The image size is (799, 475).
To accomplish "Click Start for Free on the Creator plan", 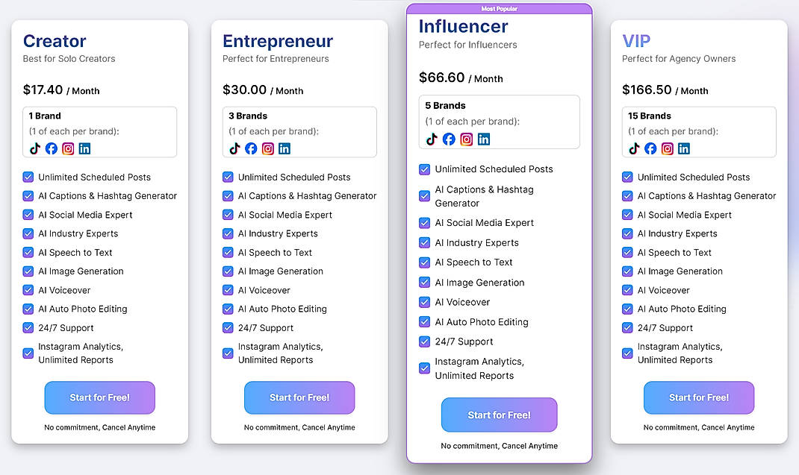I will (x=99, y=397).
